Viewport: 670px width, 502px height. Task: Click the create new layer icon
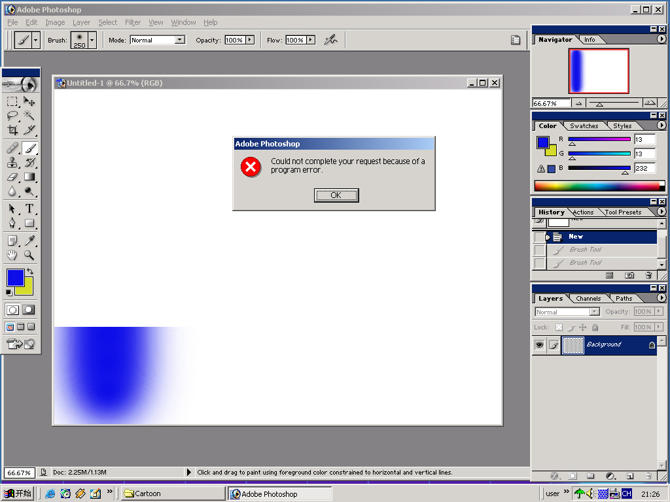point(630,476)
